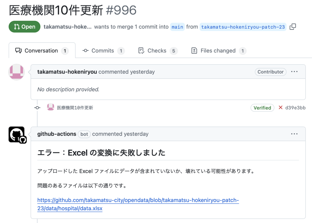Open the github-actions profile link
Screen dimensions: 312x223
point(57,134)
